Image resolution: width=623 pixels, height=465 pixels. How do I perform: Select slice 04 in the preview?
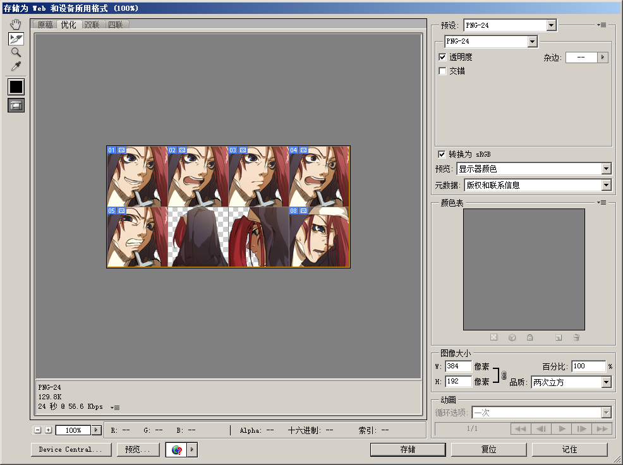tap(320, 176)
